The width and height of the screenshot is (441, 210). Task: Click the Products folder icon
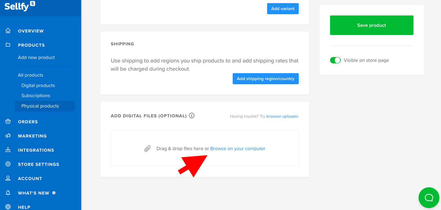(8, 45)
